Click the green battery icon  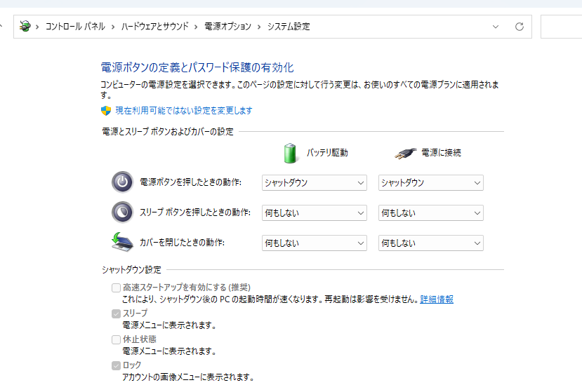click(290, 153)
